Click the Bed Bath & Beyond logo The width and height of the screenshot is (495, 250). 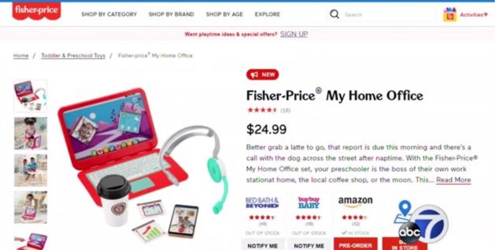[263, 202]
